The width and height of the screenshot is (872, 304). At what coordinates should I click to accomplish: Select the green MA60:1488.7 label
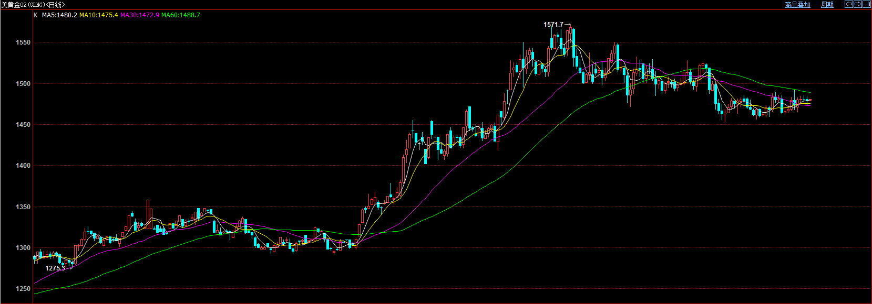tap(180, 15)
